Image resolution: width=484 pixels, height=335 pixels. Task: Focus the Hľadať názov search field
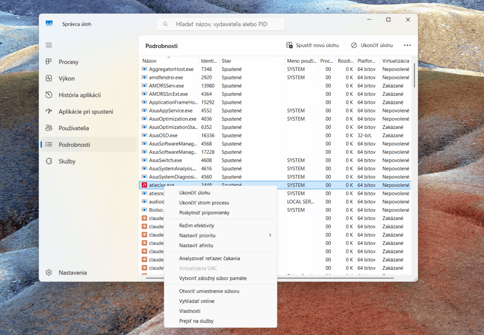[x=221, y=24]
